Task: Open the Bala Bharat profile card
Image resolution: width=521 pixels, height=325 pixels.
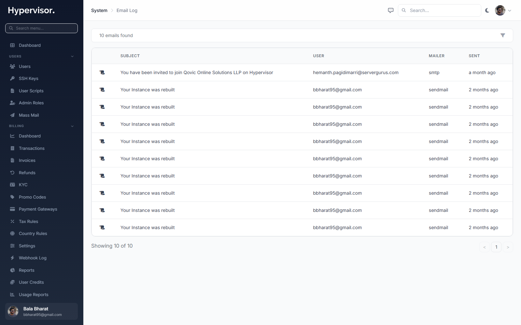Action: [42, 311]
